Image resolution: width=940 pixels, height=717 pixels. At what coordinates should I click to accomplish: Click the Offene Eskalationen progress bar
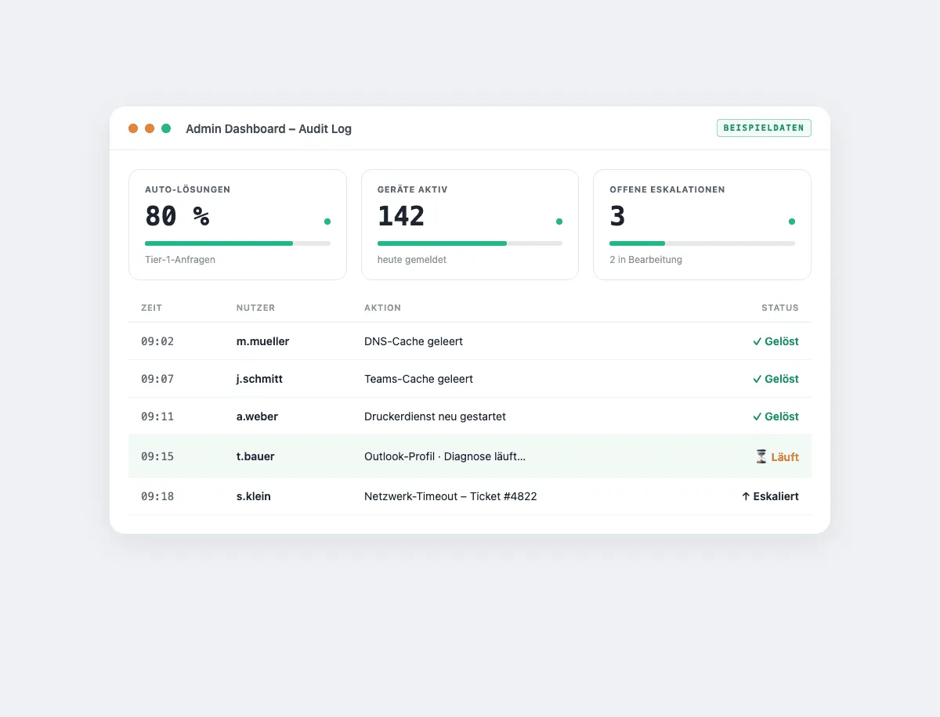702,243
